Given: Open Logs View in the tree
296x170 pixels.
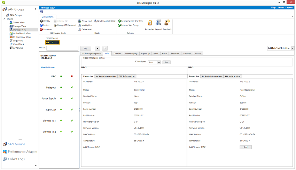Looking at the screenshot, I should pos(16,41).
